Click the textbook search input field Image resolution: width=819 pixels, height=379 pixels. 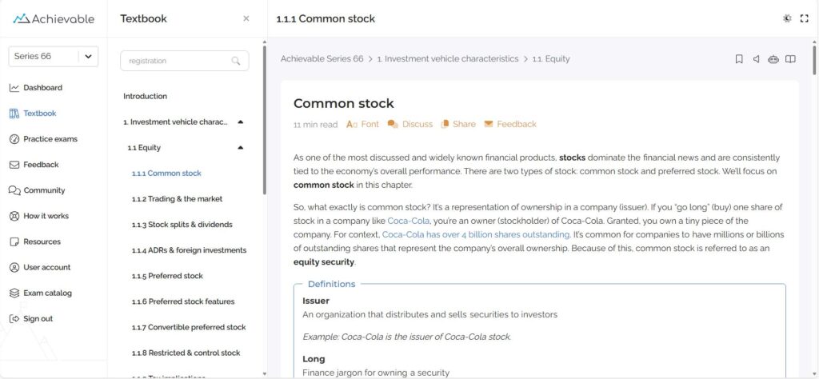(x=176, y=61)
